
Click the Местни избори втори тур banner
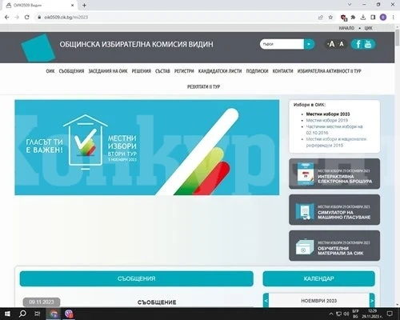click(x=147, y=147)
